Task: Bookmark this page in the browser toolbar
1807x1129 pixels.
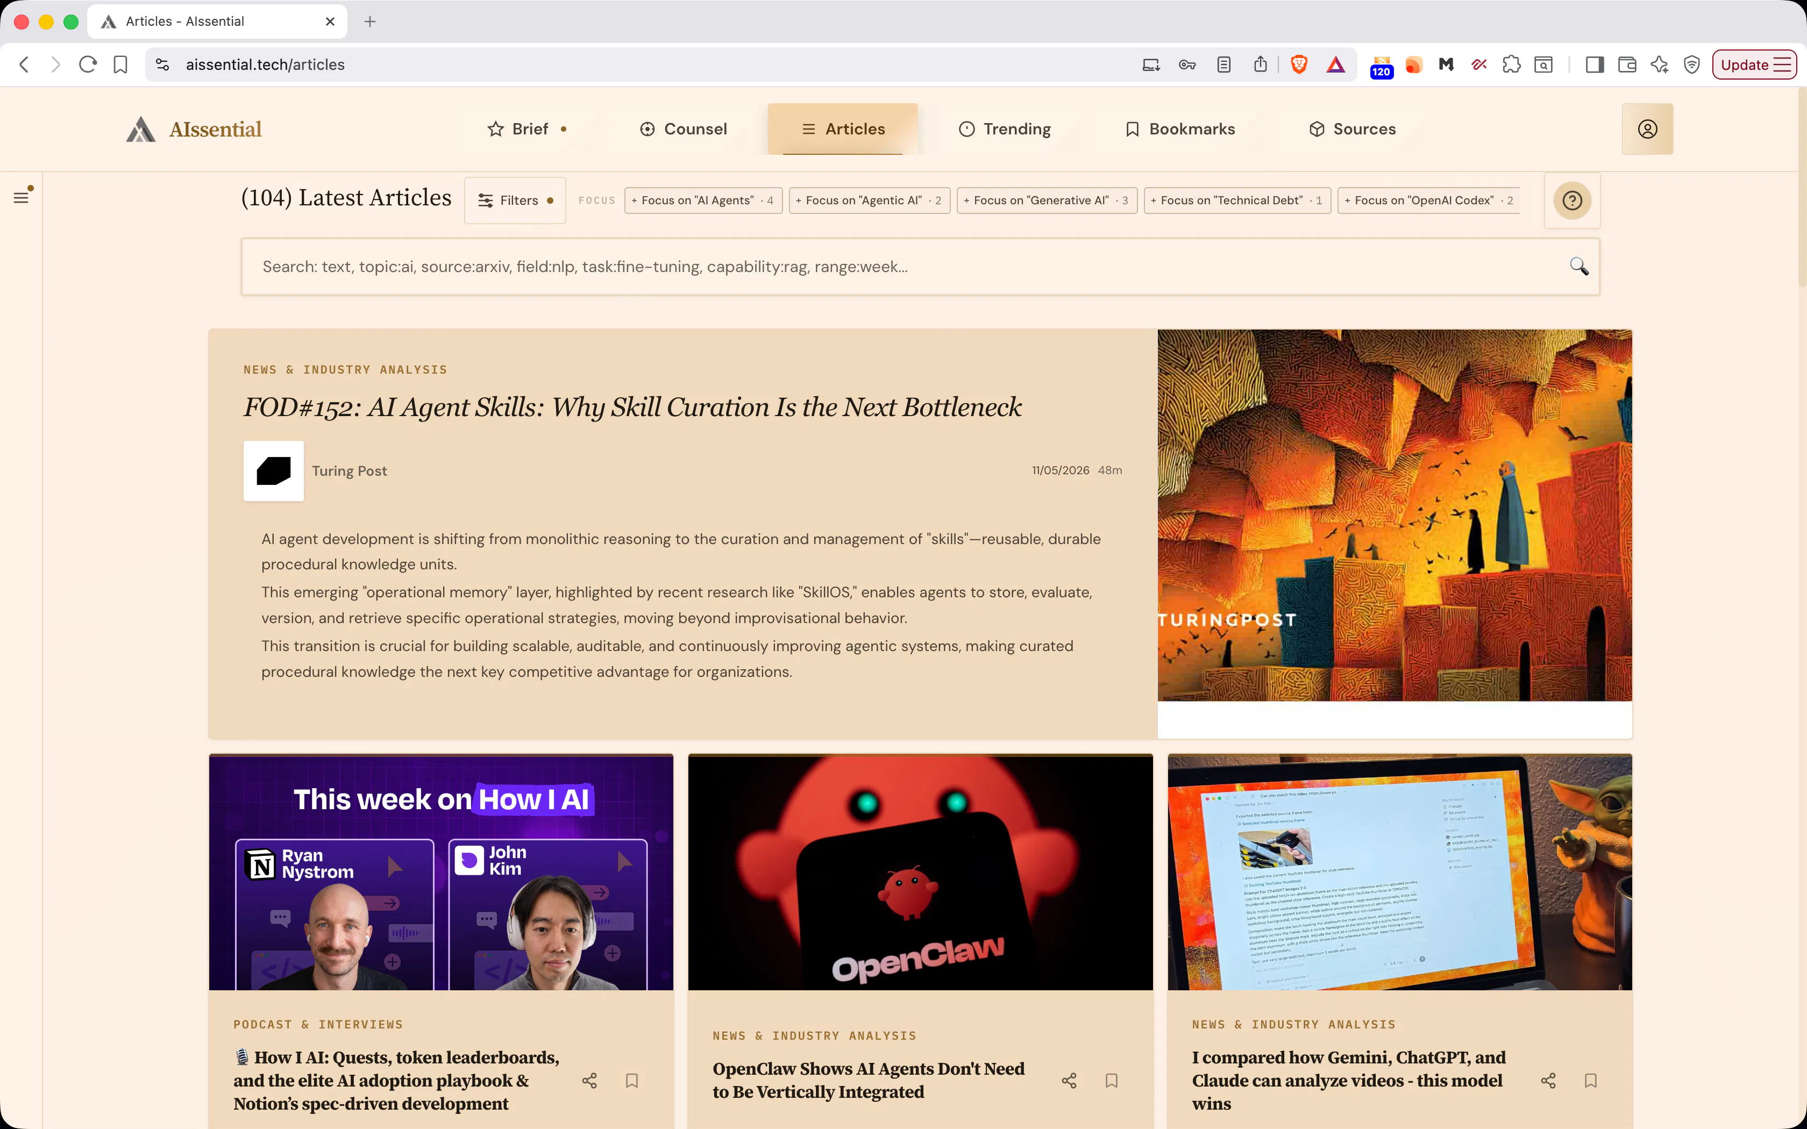Action: tap(120, 64)
